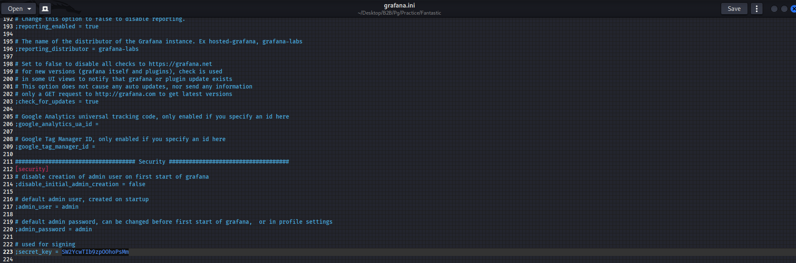Click the file path ~/Desktop/B2B/Pg/Practice/Fantastic

coord(399,13)
